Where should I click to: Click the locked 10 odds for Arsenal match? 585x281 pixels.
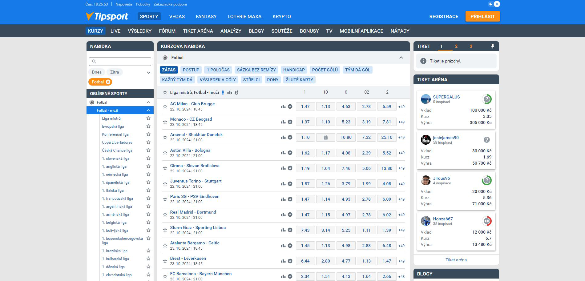click(x=326, y=137)
